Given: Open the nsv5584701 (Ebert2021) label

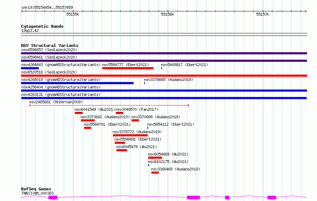Looking at the screenshot, I should point(107,124).
